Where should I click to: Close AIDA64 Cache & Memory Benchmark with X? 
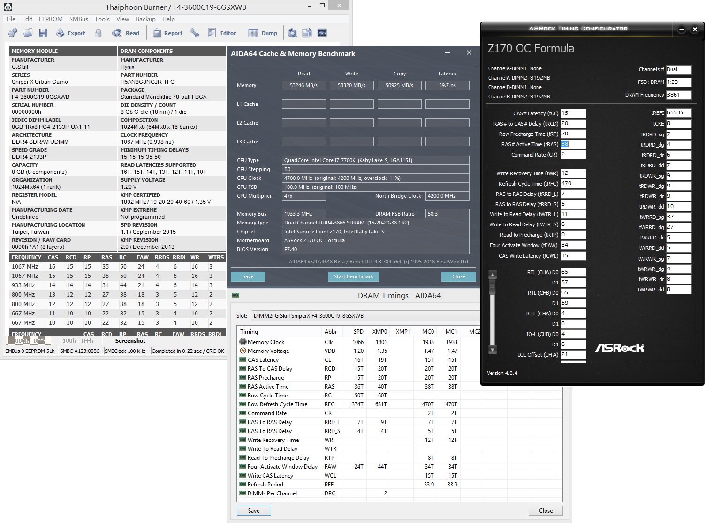[469, 53]
